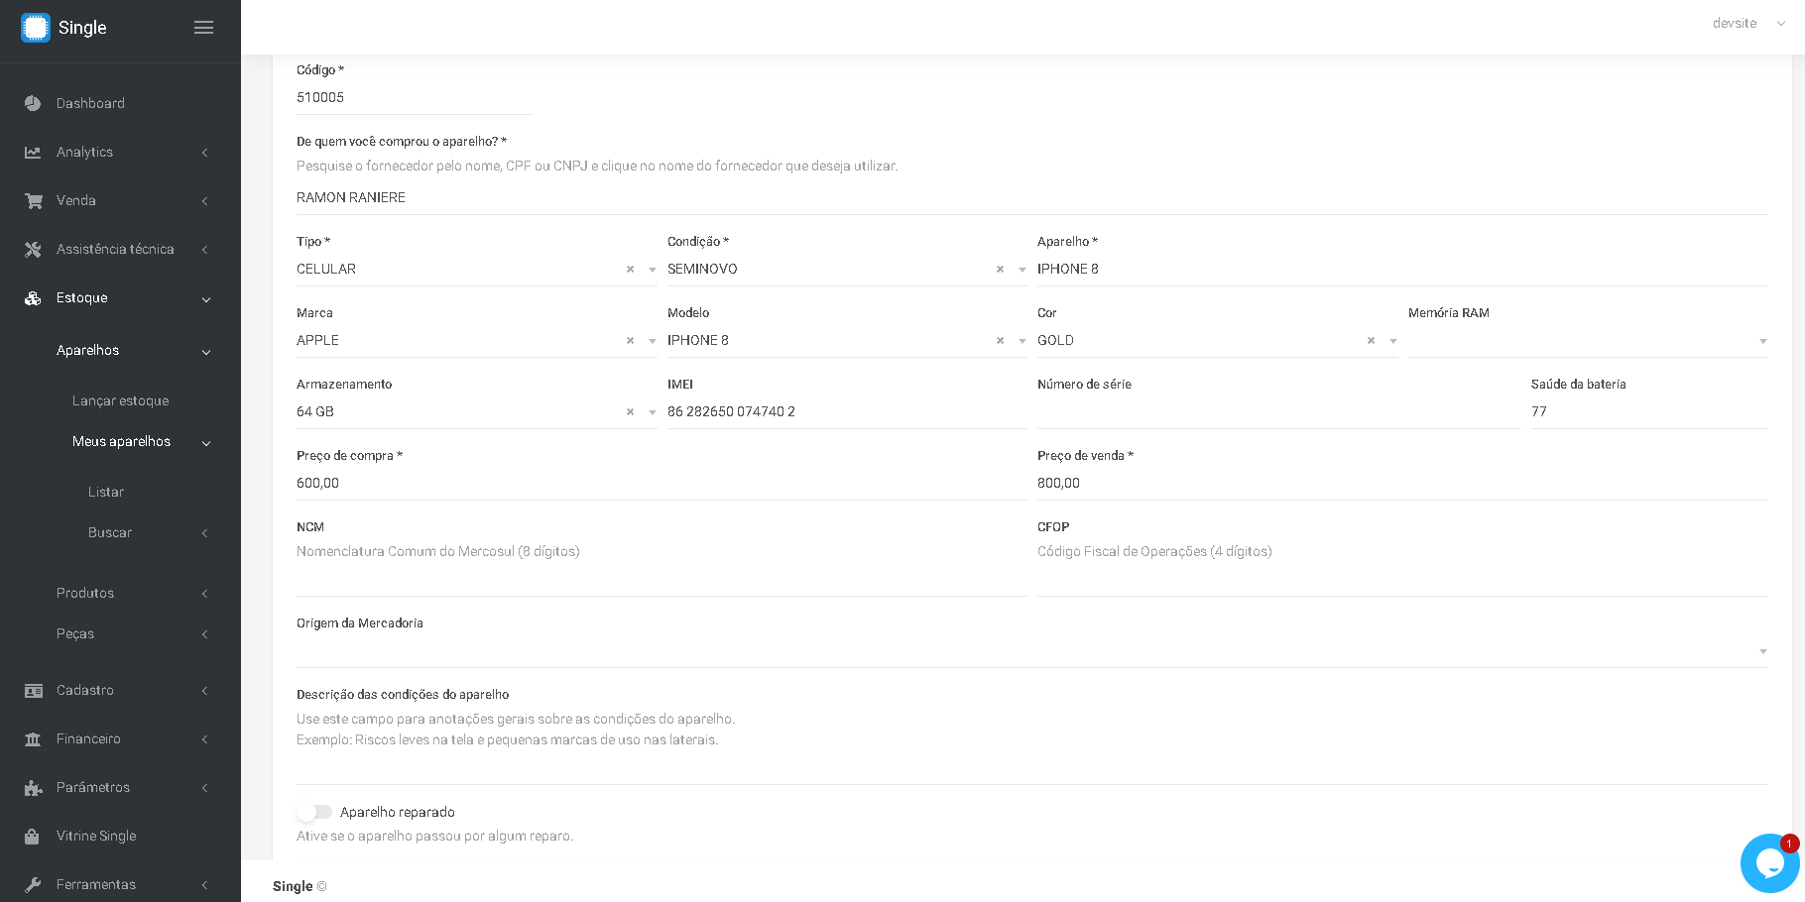Click the Preço de venda field
This screenshot has height=902, width=1805.
1402,483
